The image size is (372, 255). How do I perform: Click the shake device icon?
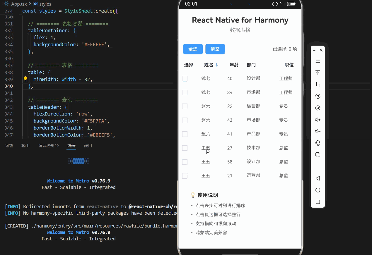click(x=318, y=143)
